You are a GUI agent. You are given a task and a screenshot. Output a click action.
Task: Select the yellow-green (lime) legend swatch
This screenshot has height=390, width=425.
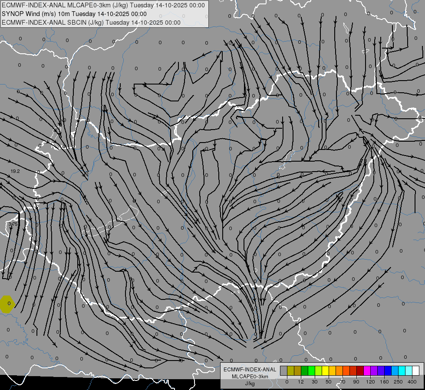pyautogui.click(x=319, y=370)
